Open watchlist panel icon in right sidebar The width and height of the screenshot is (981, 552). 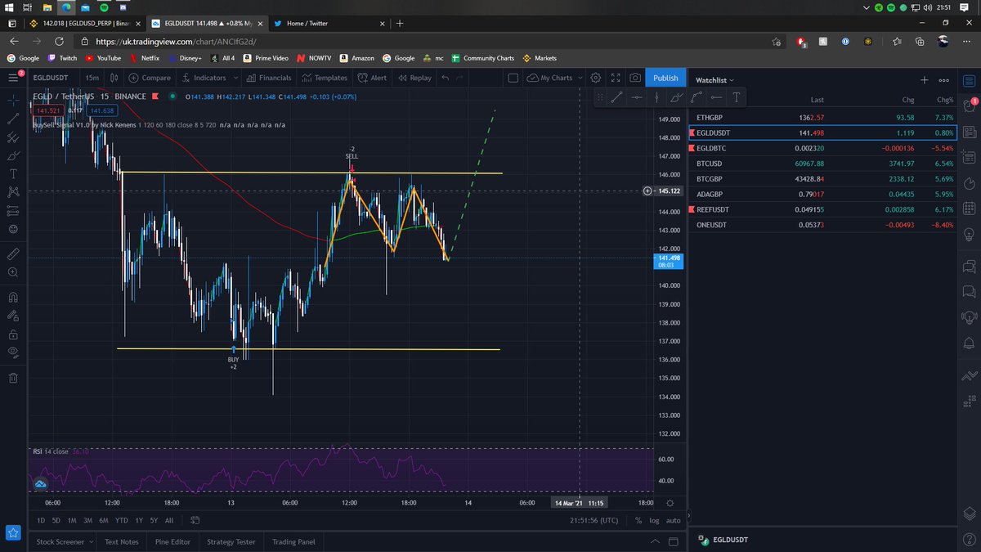click(x=970, y=79)
